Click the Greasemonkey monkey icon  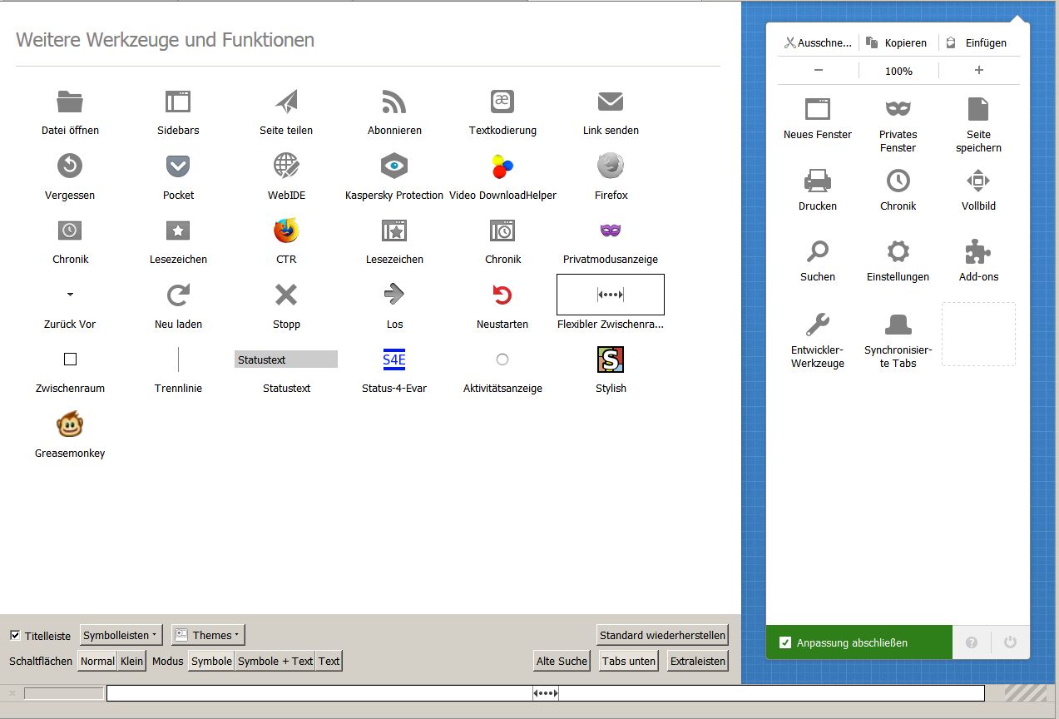pos(70,425)
